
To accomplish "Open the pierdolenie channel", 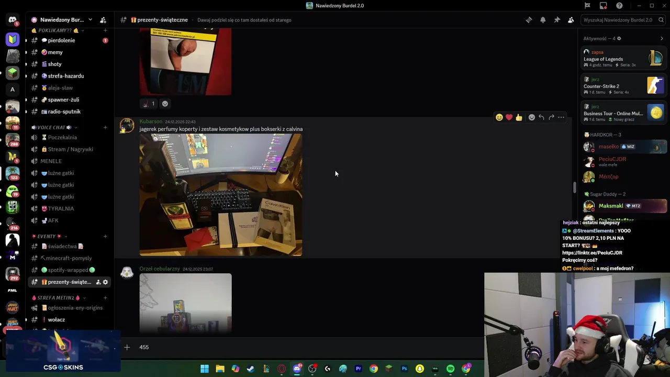I will tap(69, 40).
